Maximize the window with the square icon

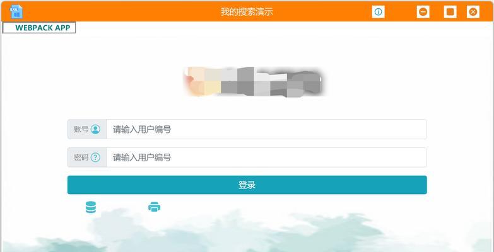click(x=450, y=12)
